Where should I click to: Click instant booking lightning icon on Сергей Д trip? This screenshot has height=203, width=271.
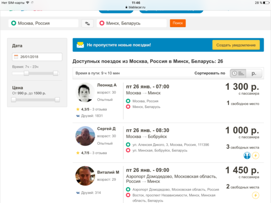coord(256,156)
